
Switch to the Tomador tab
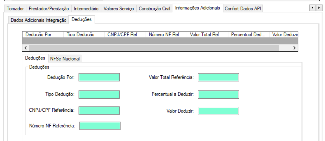[16, 9]
